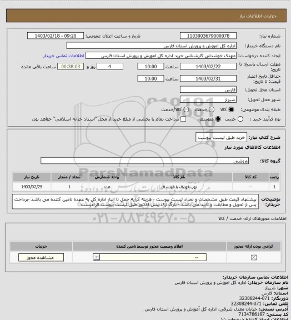
Task: Click the الزامی بودن ارائه مجوز header
Action: tap(254, 246)
